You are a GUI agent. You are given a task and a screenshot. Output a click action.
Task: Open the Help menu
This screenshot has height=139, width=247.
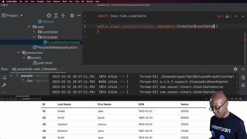97,2
